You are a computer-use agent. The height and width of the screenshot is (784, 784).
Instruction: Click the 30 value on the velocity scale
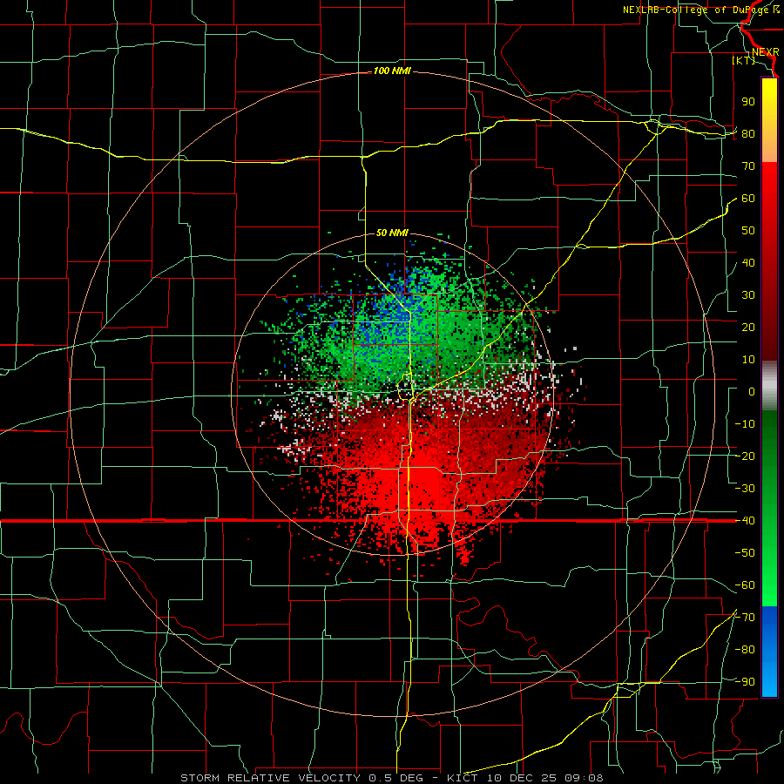tap(748, 295)
